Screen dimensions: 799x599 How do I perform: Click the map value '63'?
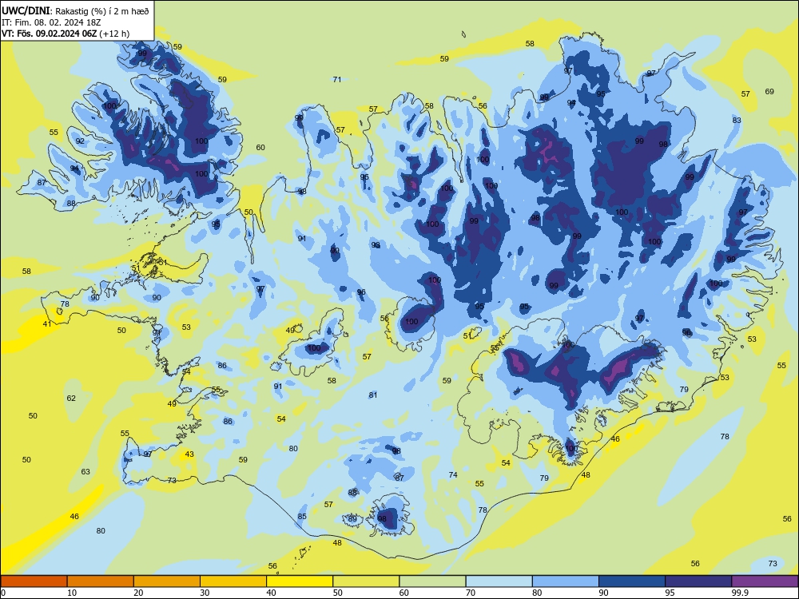point(85,472)
